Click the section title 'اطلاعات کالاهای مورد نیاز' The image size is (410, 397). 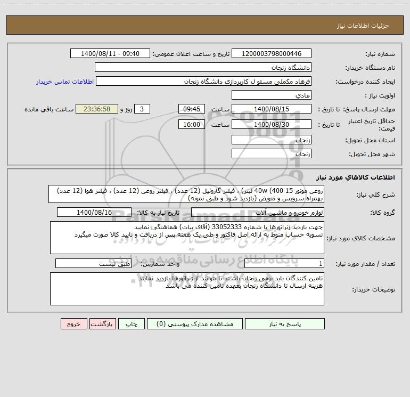(355, 177)
